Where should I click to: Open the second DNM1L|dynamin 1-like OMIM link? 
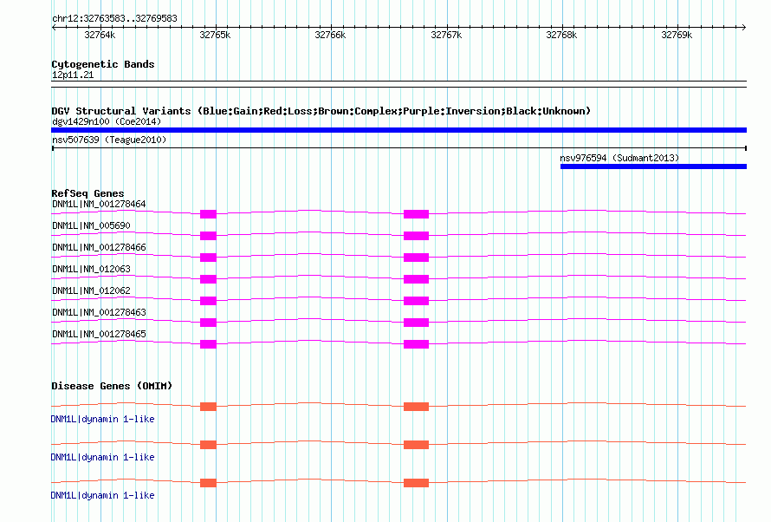coord(102,457)
